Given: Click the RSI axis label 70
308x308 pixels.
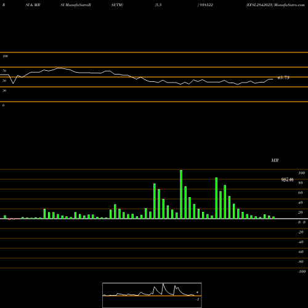Looking at the screenshot, I should 4,71.
